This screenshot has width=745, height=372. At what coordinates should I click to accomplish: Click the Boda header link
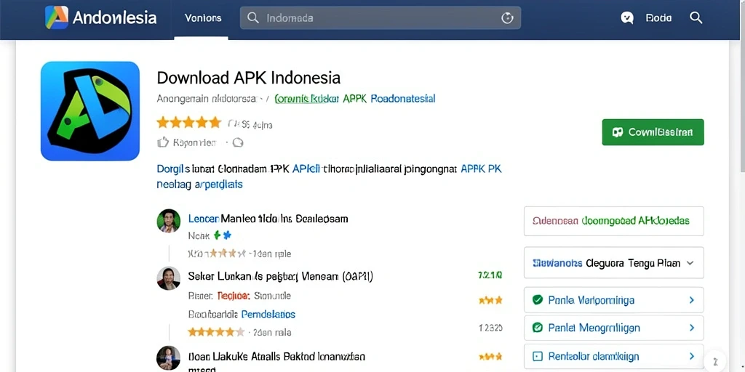[658, 18]
